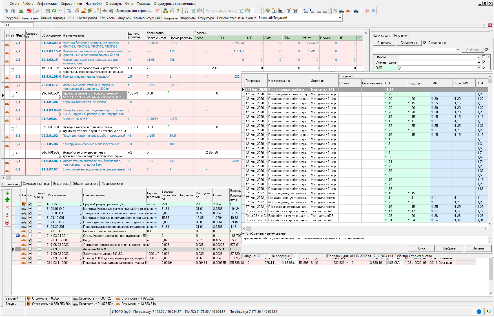494x317 pixels.
Task: Click the magnifying glass search icon
Action: pyautogui.click(x=37, y=11)
